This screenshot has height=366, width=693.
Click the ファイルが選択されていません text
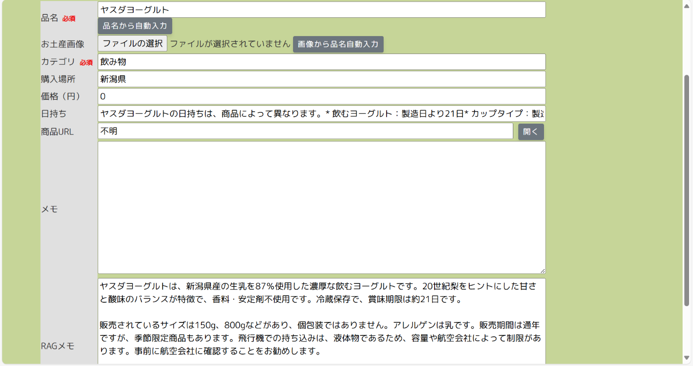click(230, 44)
